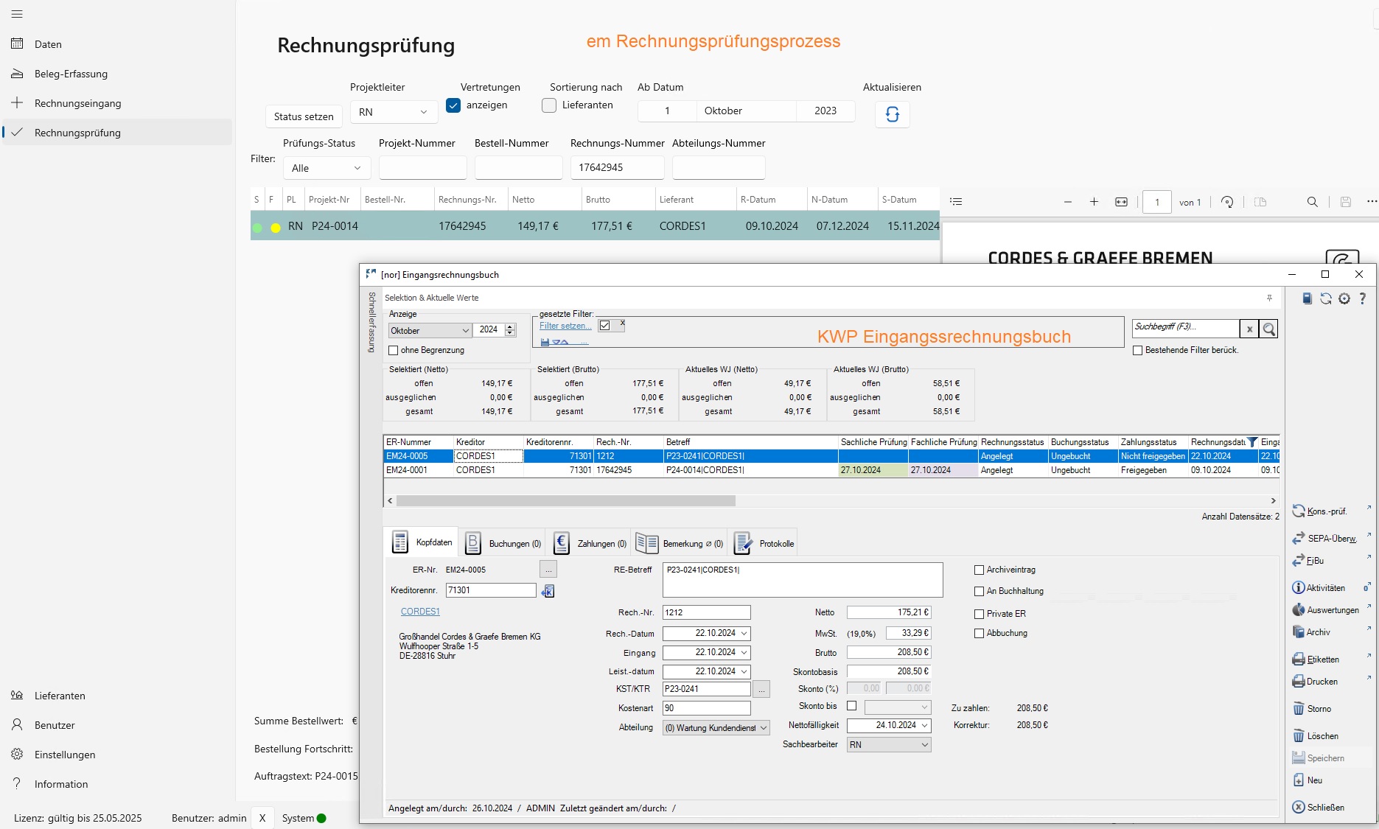Screen dimensions: 1379x829
Task: Click the Kons.-prüf. icon button
Action: point(1320,511)
